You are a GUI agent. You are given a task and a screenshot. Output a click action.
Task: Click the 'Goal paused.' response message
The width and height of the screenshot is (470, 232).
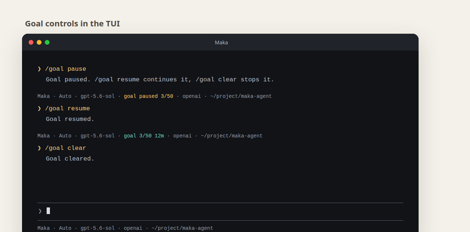[160, 80]
